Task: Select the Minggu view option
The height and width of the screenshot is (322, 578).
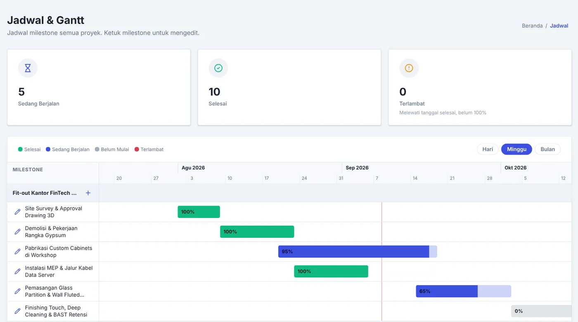Action: click(516, 149)
